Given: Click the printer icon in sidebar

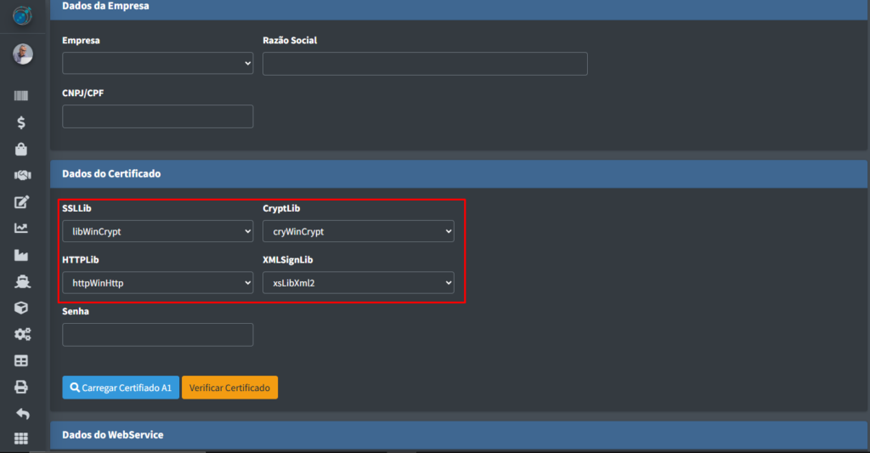Looking at the screenshot, I should click(21, 387).
